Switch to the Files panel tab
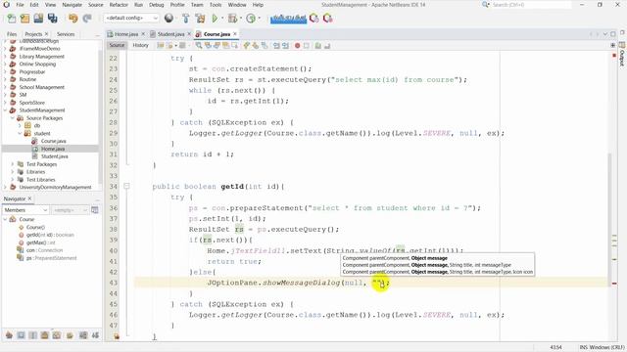Image resolution: width=627 pixels, height=352 pixels. [x=12, y=34]
